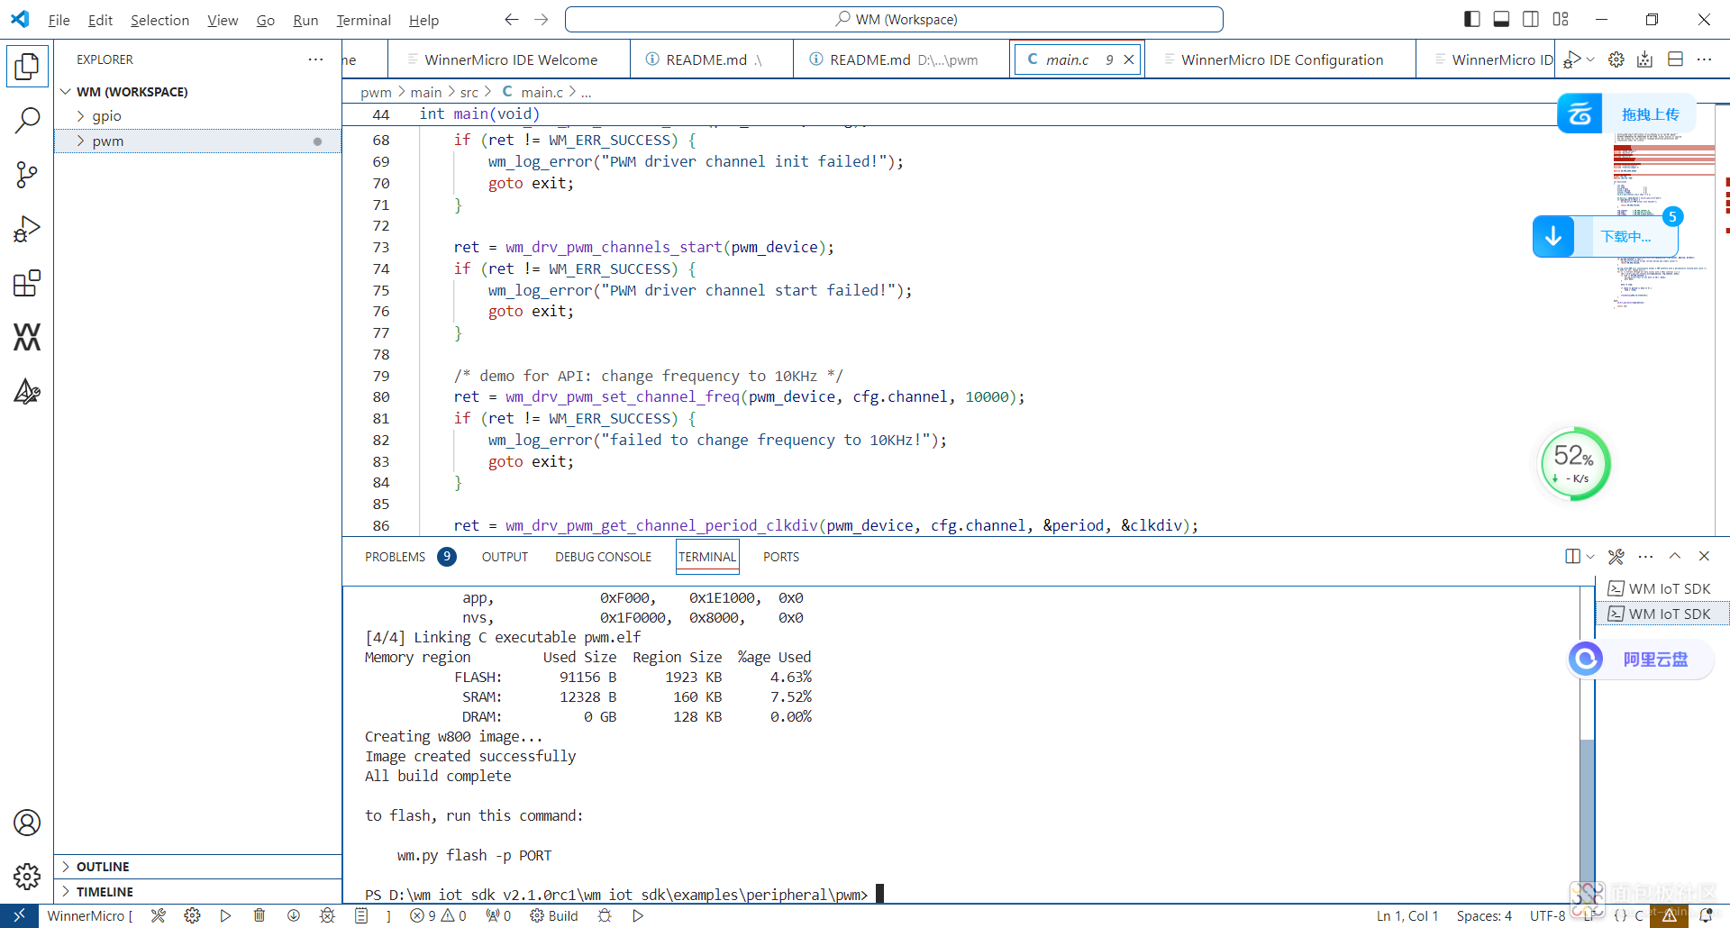Open the CMake tools icon in the activity bar
Screen dimensions: 1730x928
[x=27, y=391]
